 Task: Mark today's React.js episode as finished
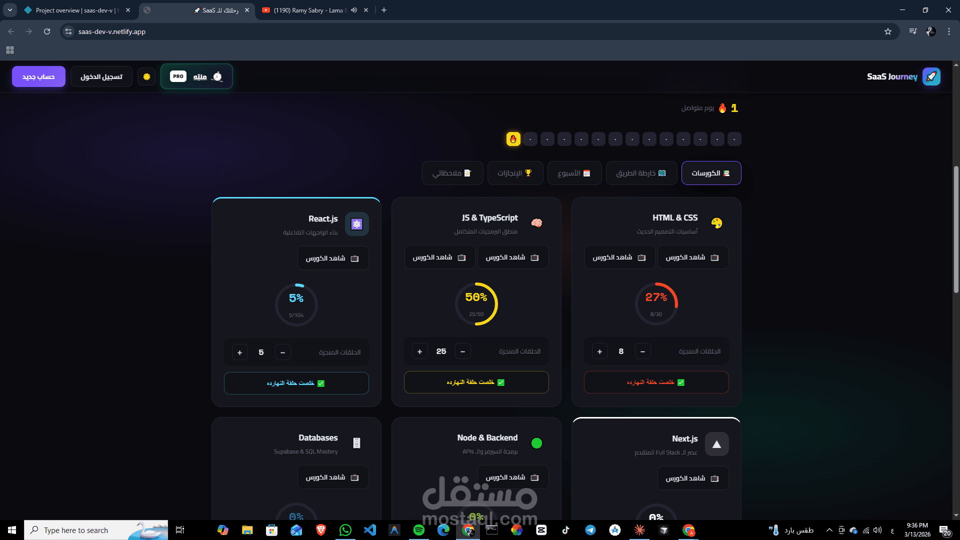296,383
